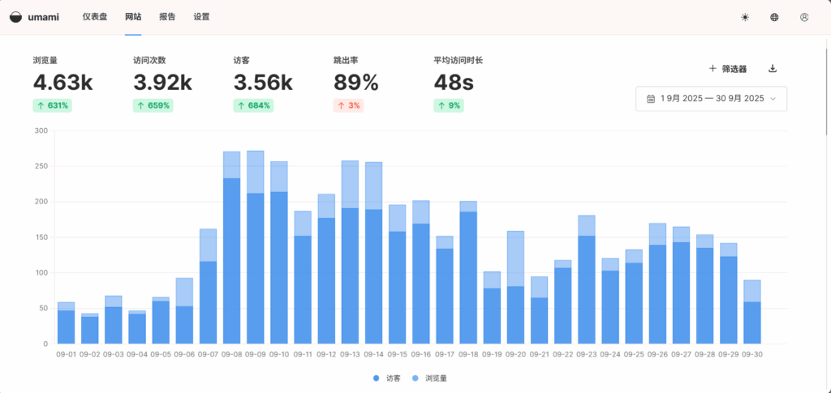Click the 跳出率 89% metric

[356, 82]
